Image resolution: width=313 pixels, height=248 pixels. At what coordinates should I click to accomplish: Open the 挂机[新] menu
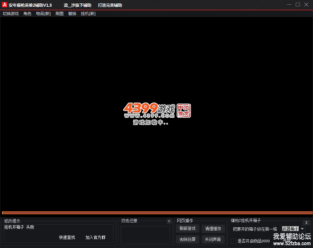88,14
